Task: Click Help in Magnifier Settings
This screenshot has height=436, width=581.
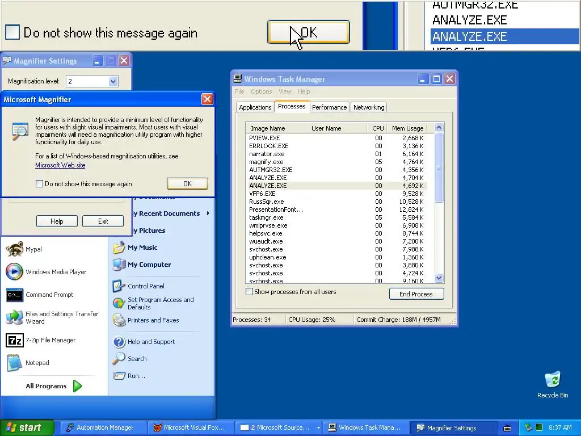Action: tap(57, 221)
